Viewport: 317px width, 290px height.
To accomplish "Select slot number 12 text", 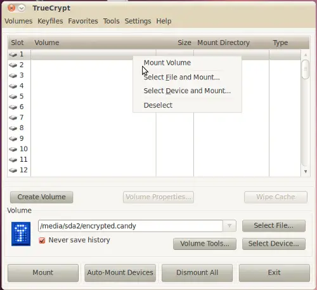I will coord(23,170).
